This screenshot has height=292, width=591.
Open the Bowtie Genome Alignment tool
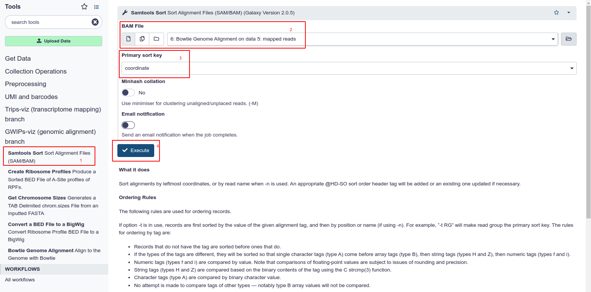click(54, 254)
